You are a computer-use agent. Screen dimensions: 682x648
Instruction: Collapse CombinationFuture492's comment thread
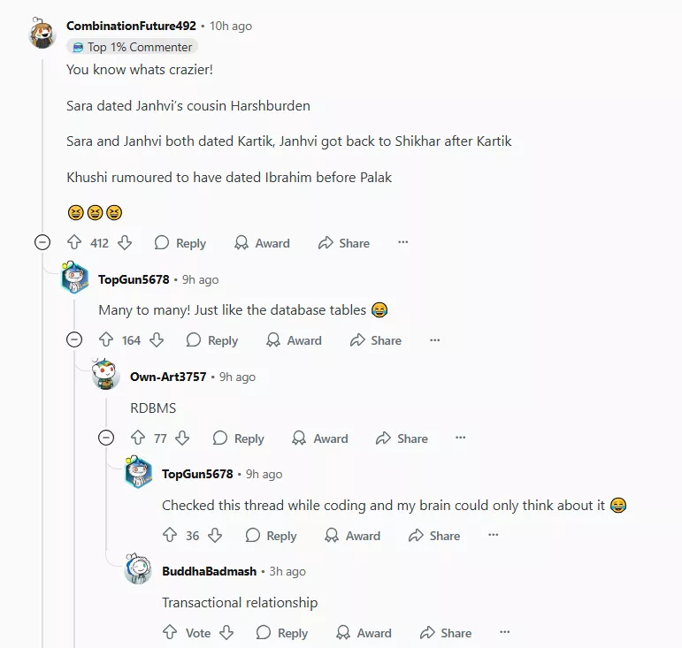pos(42,242)
